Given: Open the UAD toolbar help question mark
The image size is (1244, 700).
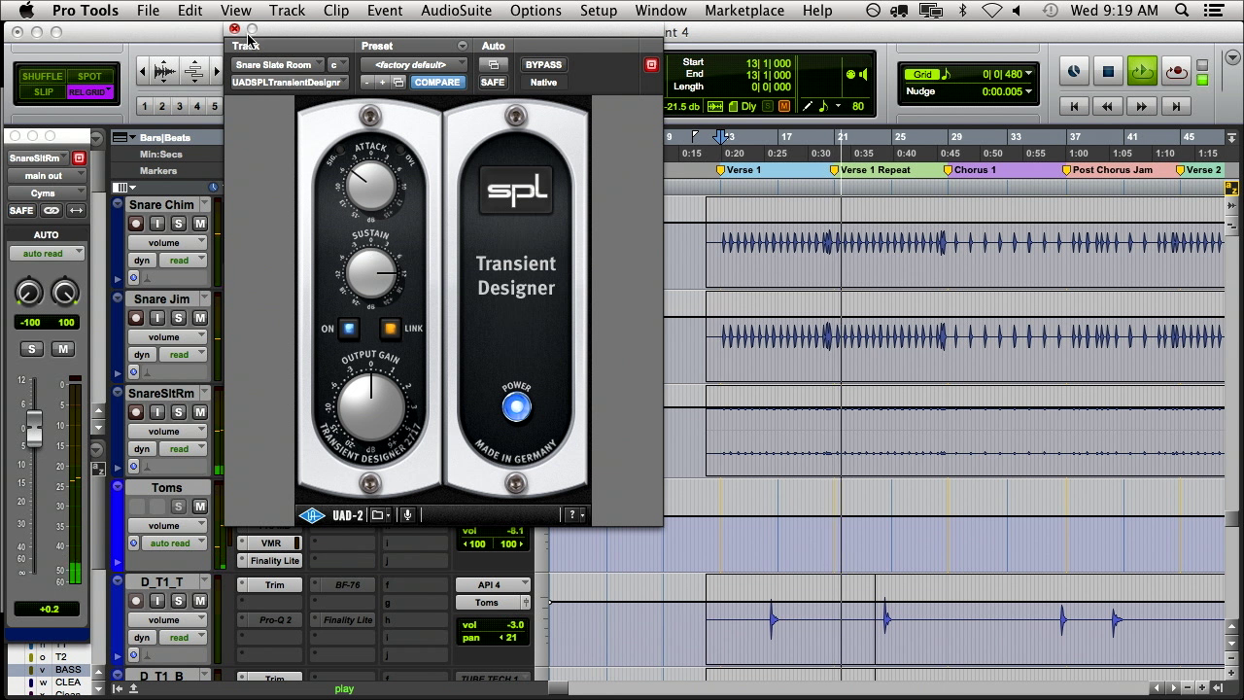Looking at the screenshot, I should (575, 515).
